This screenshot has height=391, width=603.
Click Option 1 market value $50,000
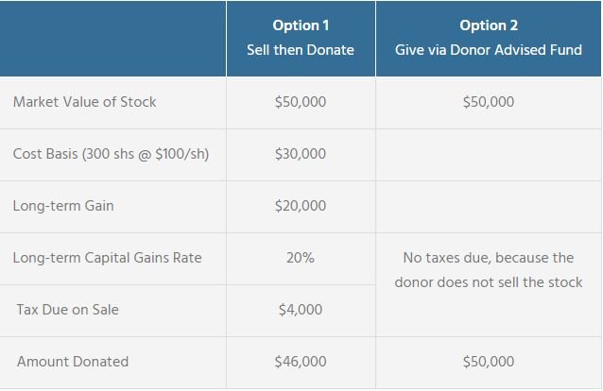click(x=301, y=102)
